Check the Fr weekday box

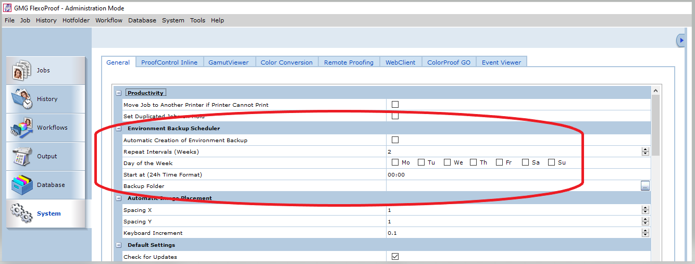499,162
